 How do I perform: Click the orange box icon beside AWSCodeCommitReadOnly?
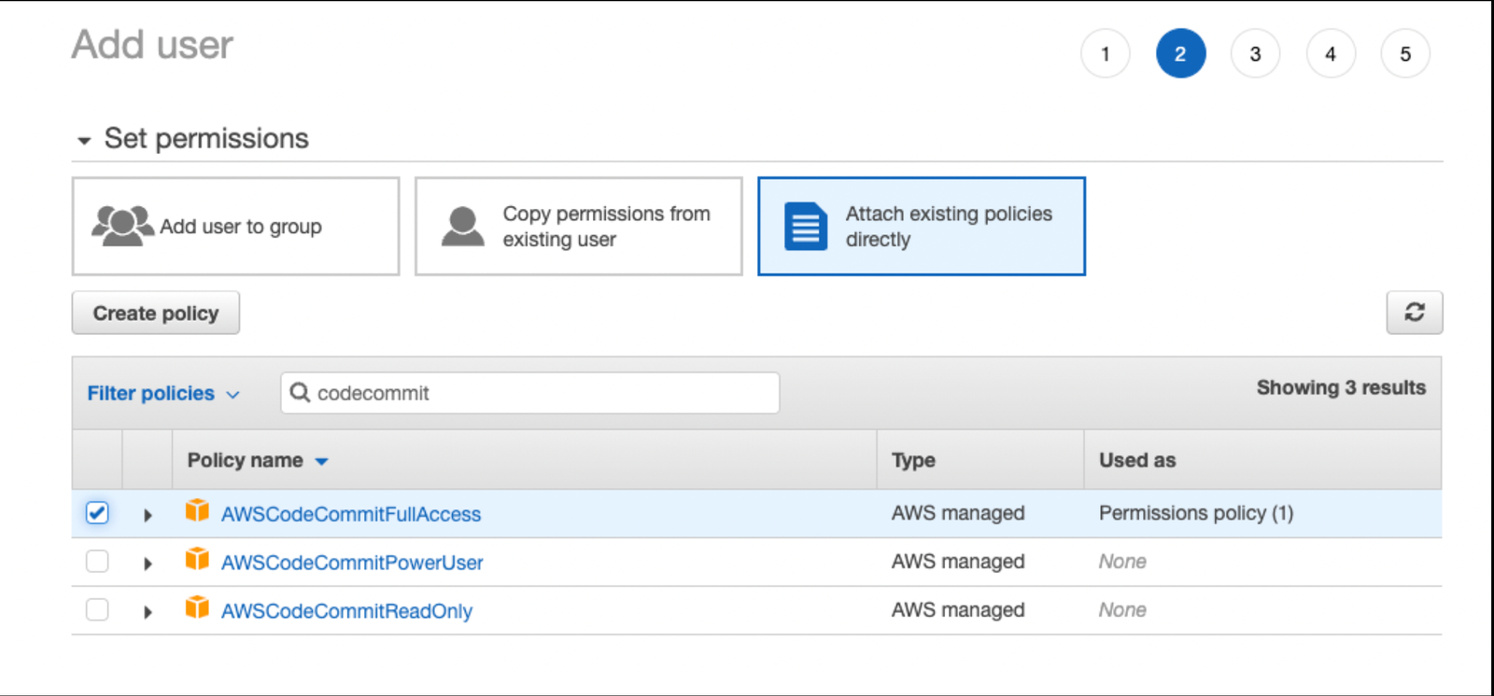tap(197, 607)
